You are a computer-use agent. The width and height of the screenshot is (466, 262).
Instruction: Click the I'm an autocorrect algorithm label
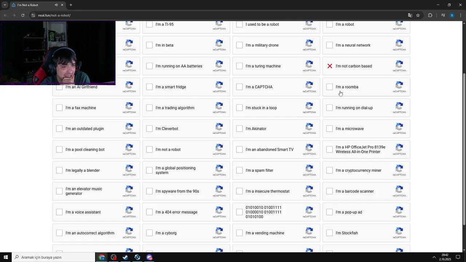[90, 233]
